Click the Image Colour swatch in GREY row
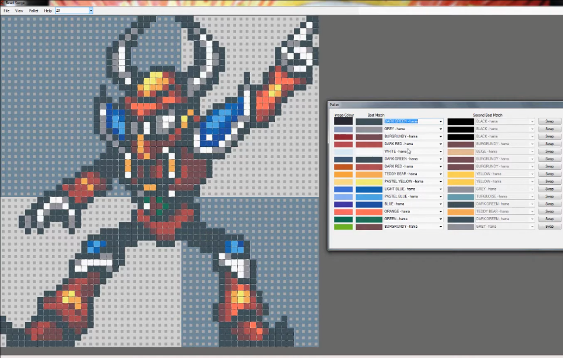The image size is (563, 358). pyautogui.click(x=343, y=130)
